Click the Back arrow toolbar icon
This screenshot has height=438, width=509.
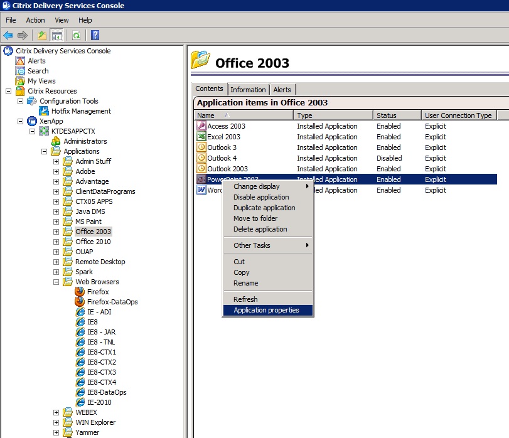pos(8,36)
